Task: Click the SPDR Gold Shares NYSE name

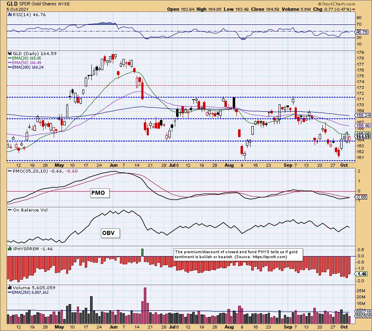Action: (x=45, y=4)
